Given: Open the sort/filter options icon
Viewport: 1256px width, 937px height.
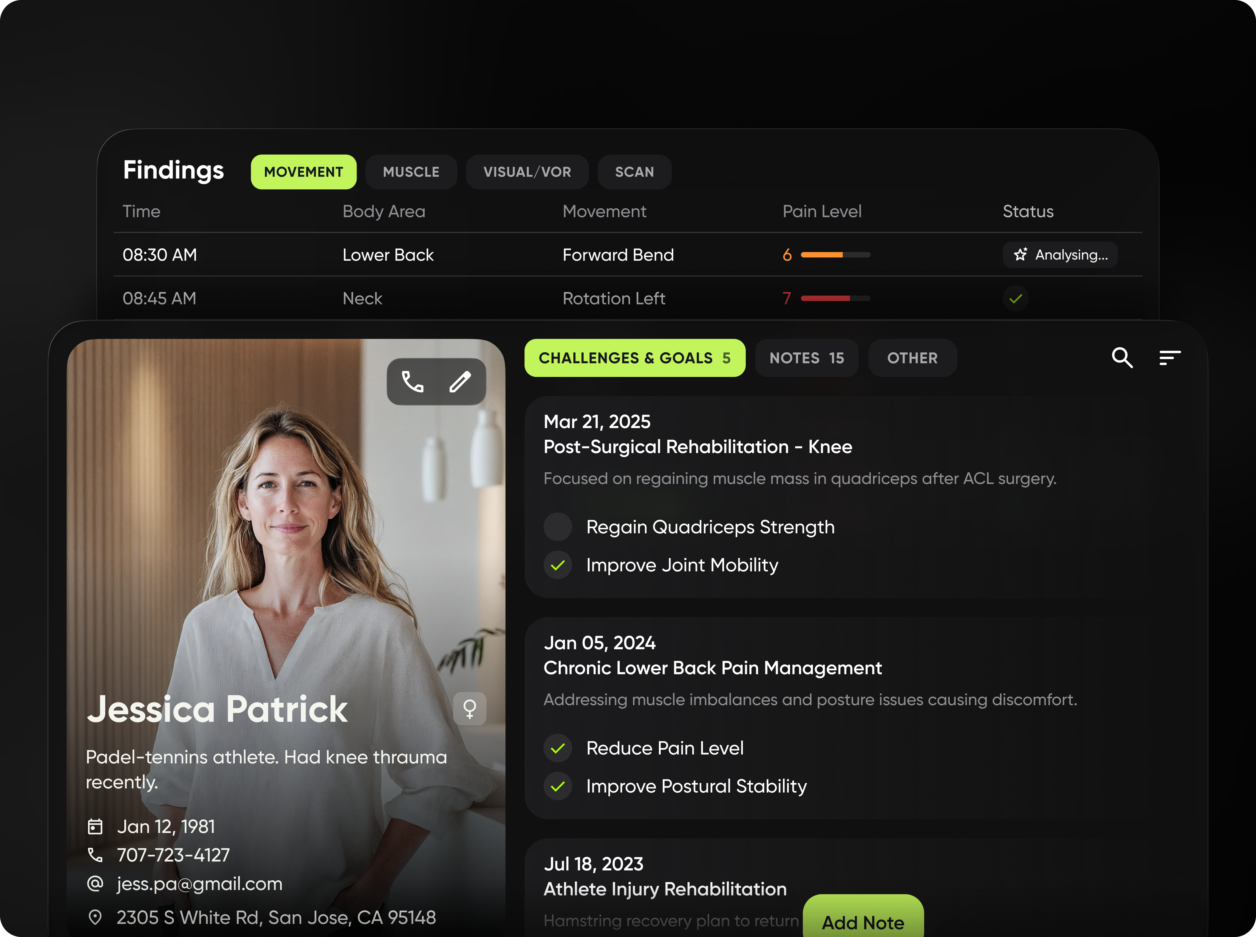Looking at the screenshot, I should coord(1170,358).
